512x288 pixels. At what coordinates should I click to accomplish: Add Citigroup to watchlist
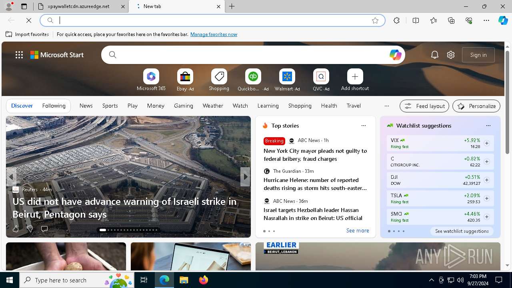point(486,162)
